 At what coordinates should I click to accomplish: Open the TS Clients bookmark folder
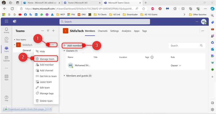click(x=100, y=15)
